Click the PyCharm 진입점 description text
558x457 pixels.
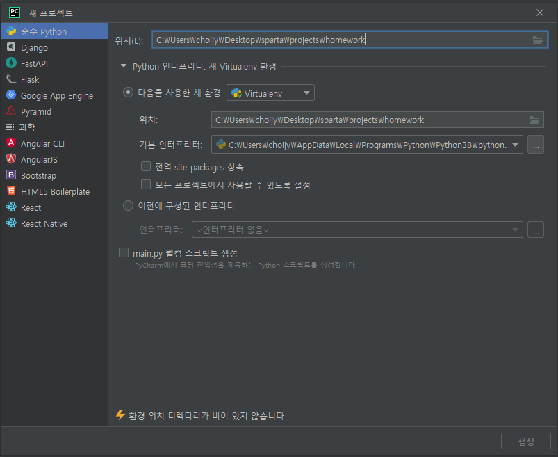245,265
